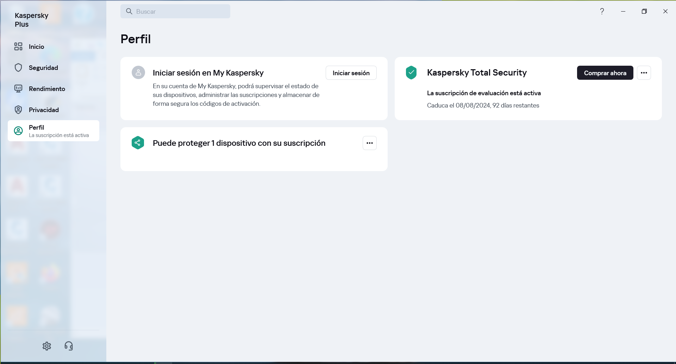Click the Kaspersky Total Security title
The height and width of the screenshot is (364, 676).
point(477,73)
